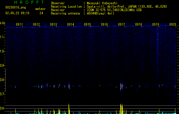179x114 pixels.
Task: Click the 0918 time marker
Action: (x=139, y=25)
